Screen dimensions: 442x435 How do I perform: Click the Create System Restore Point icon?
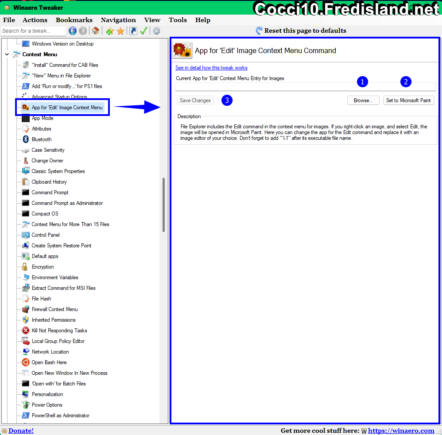click(26, 246)
